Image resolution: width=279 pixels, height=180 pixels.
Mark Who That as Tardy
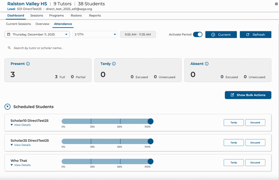(x=234, y=163)
